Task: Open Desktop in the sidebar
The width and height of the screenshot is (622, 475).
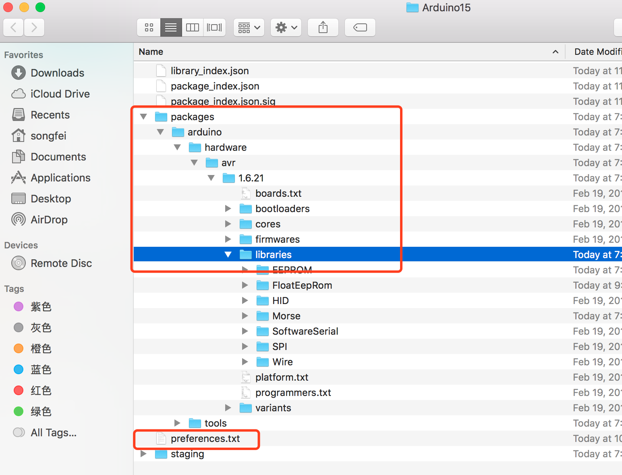Action: click(51, 199)
